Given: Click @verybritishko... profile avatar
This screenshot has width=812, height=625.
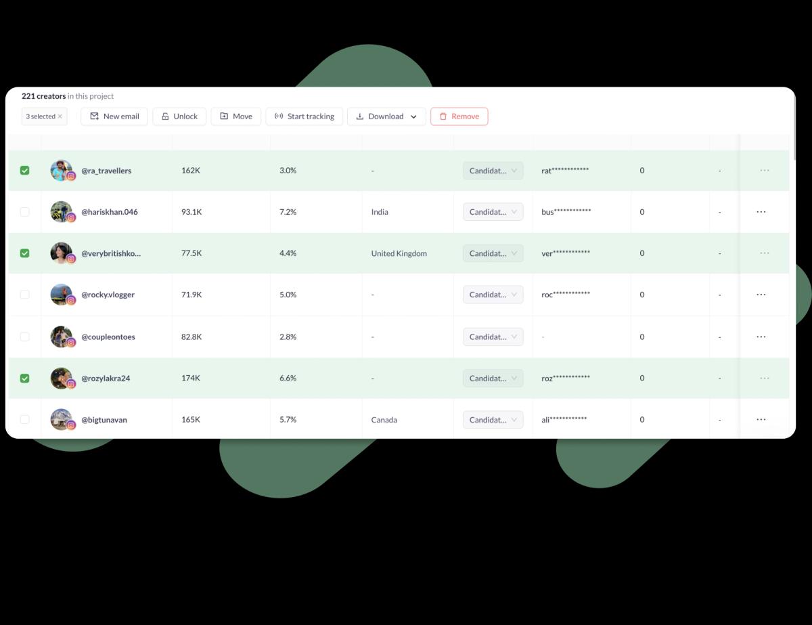Looking at the screenshot, I should (62, 253).
